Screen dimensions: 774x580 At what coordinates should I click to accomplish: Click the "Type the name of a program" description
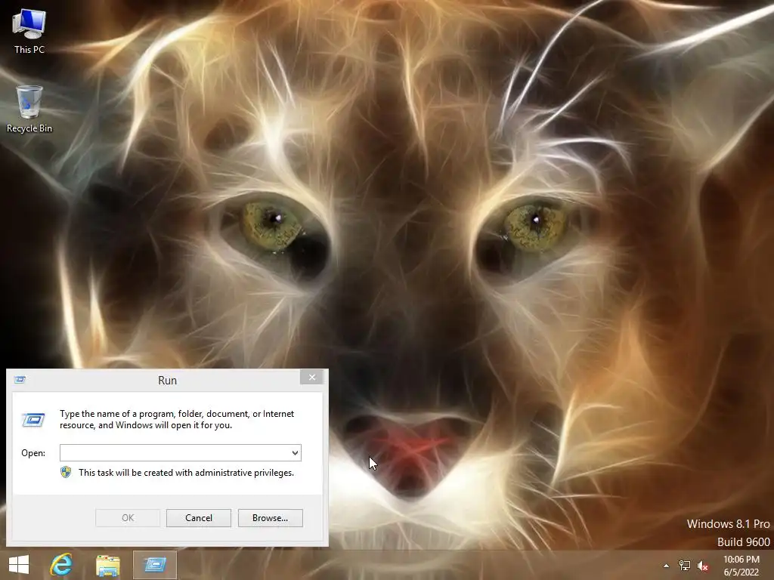coord(177,419)
